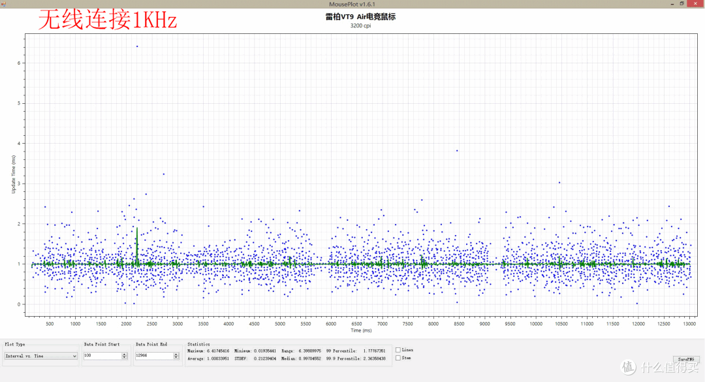Click the y-axis tick label 6
Screen dimensions: 705x382
tap(19, 63)
